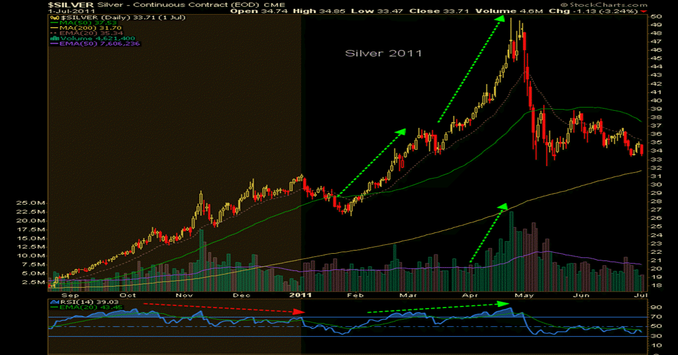Click the purple EMA(50) volume legend swatch
Viewport: 678px width, 355px height.
pos(51,44)
